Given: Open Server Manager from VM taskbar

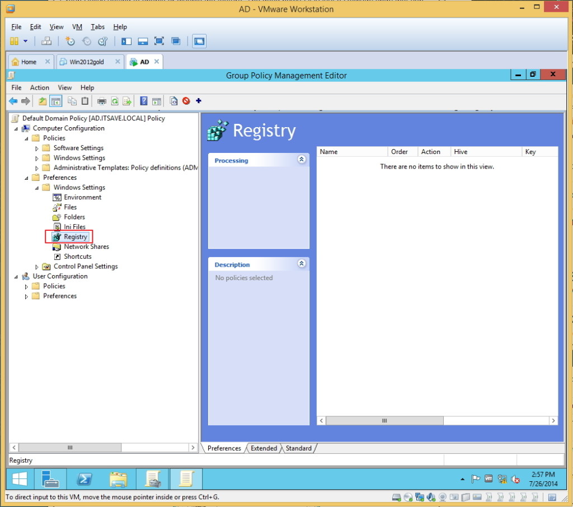Looking at the screenshot, I should click(50, 479).
